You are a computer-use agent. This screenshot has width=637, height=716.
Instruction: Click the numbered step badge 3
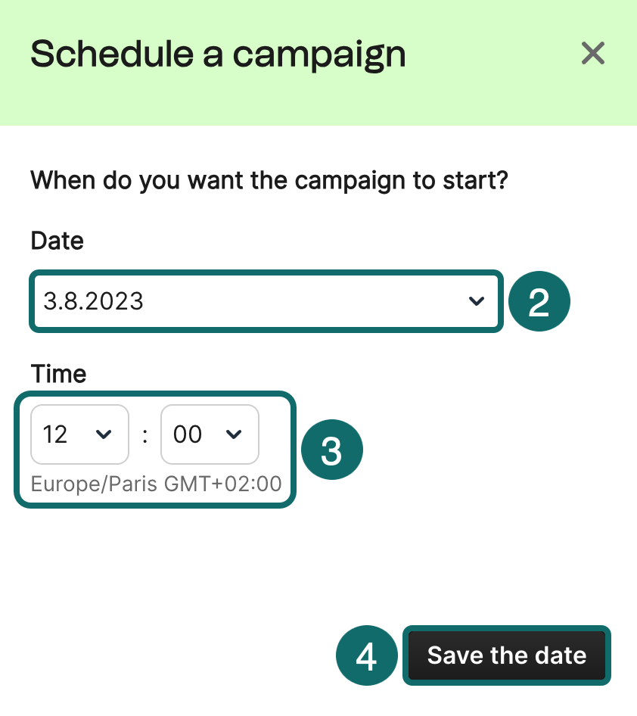point(332,452)
